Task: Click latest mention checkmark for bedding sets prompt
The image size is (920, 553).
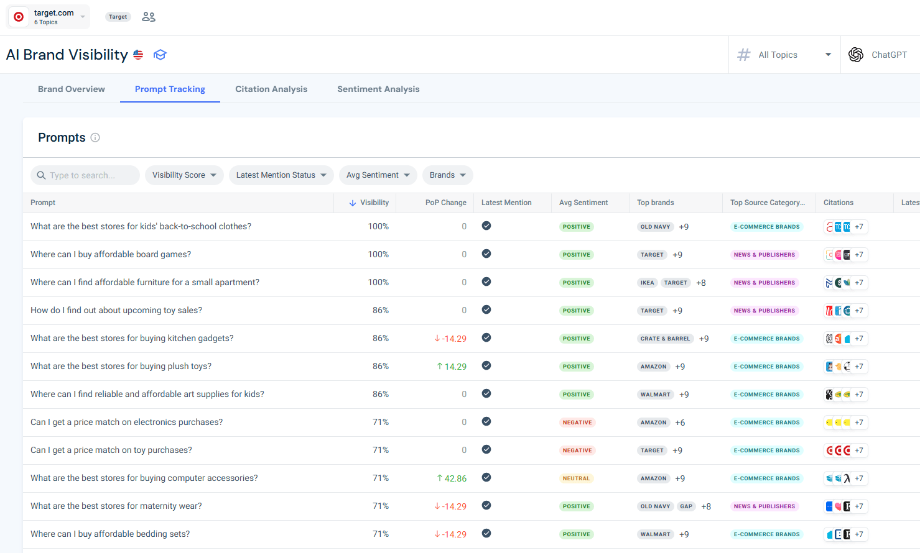Action: (x=486, y=533)
